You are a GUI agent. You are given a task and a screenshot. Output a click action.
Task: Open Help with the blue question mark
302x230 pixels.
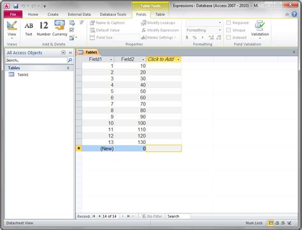click(294, 14)
